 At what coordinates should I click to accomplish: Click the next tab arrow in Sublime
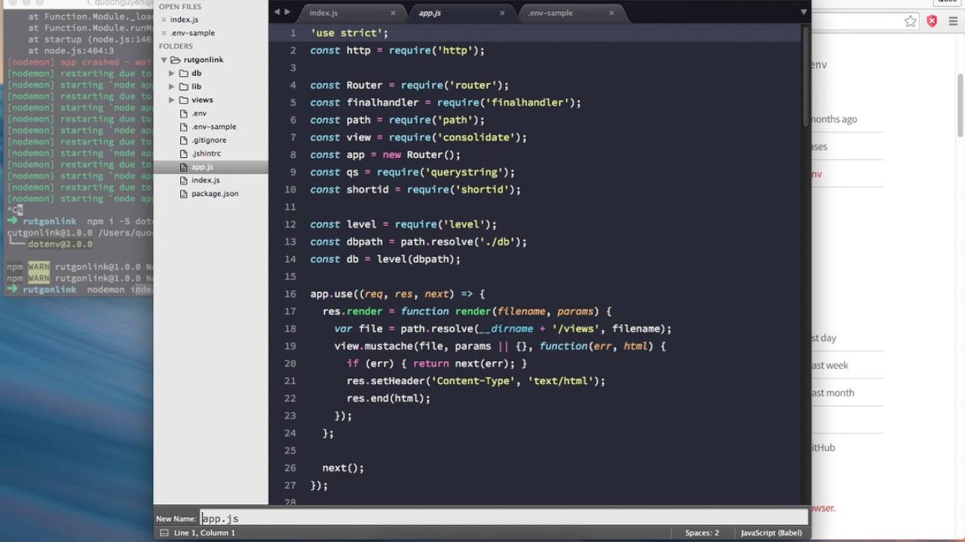[287, 12]
